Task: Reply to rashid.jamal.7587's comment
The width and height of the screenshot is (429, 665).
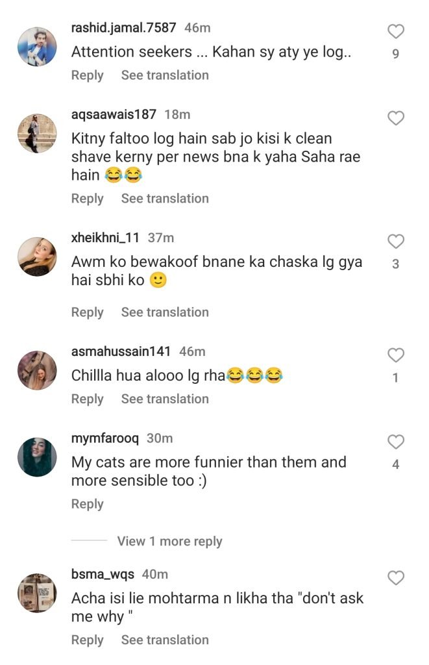Action: coord(87,75)
